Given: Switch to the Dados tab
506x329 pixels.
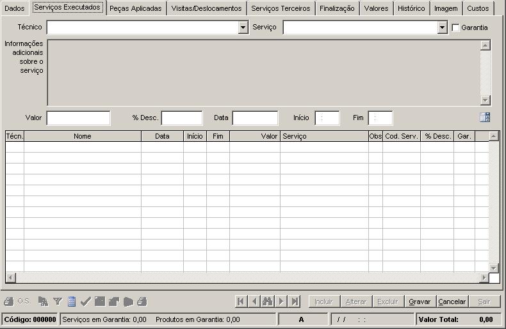Looking at the screenshot, I should [15, 8].
